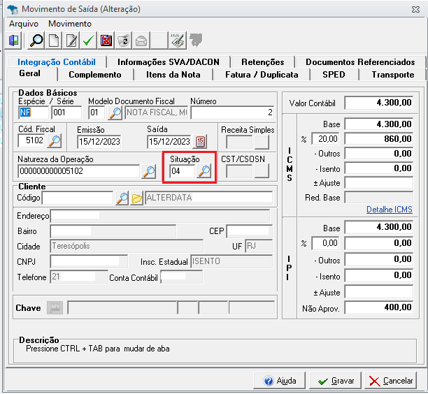Open the Detalhe ICMS link

(x=389, y=210)
